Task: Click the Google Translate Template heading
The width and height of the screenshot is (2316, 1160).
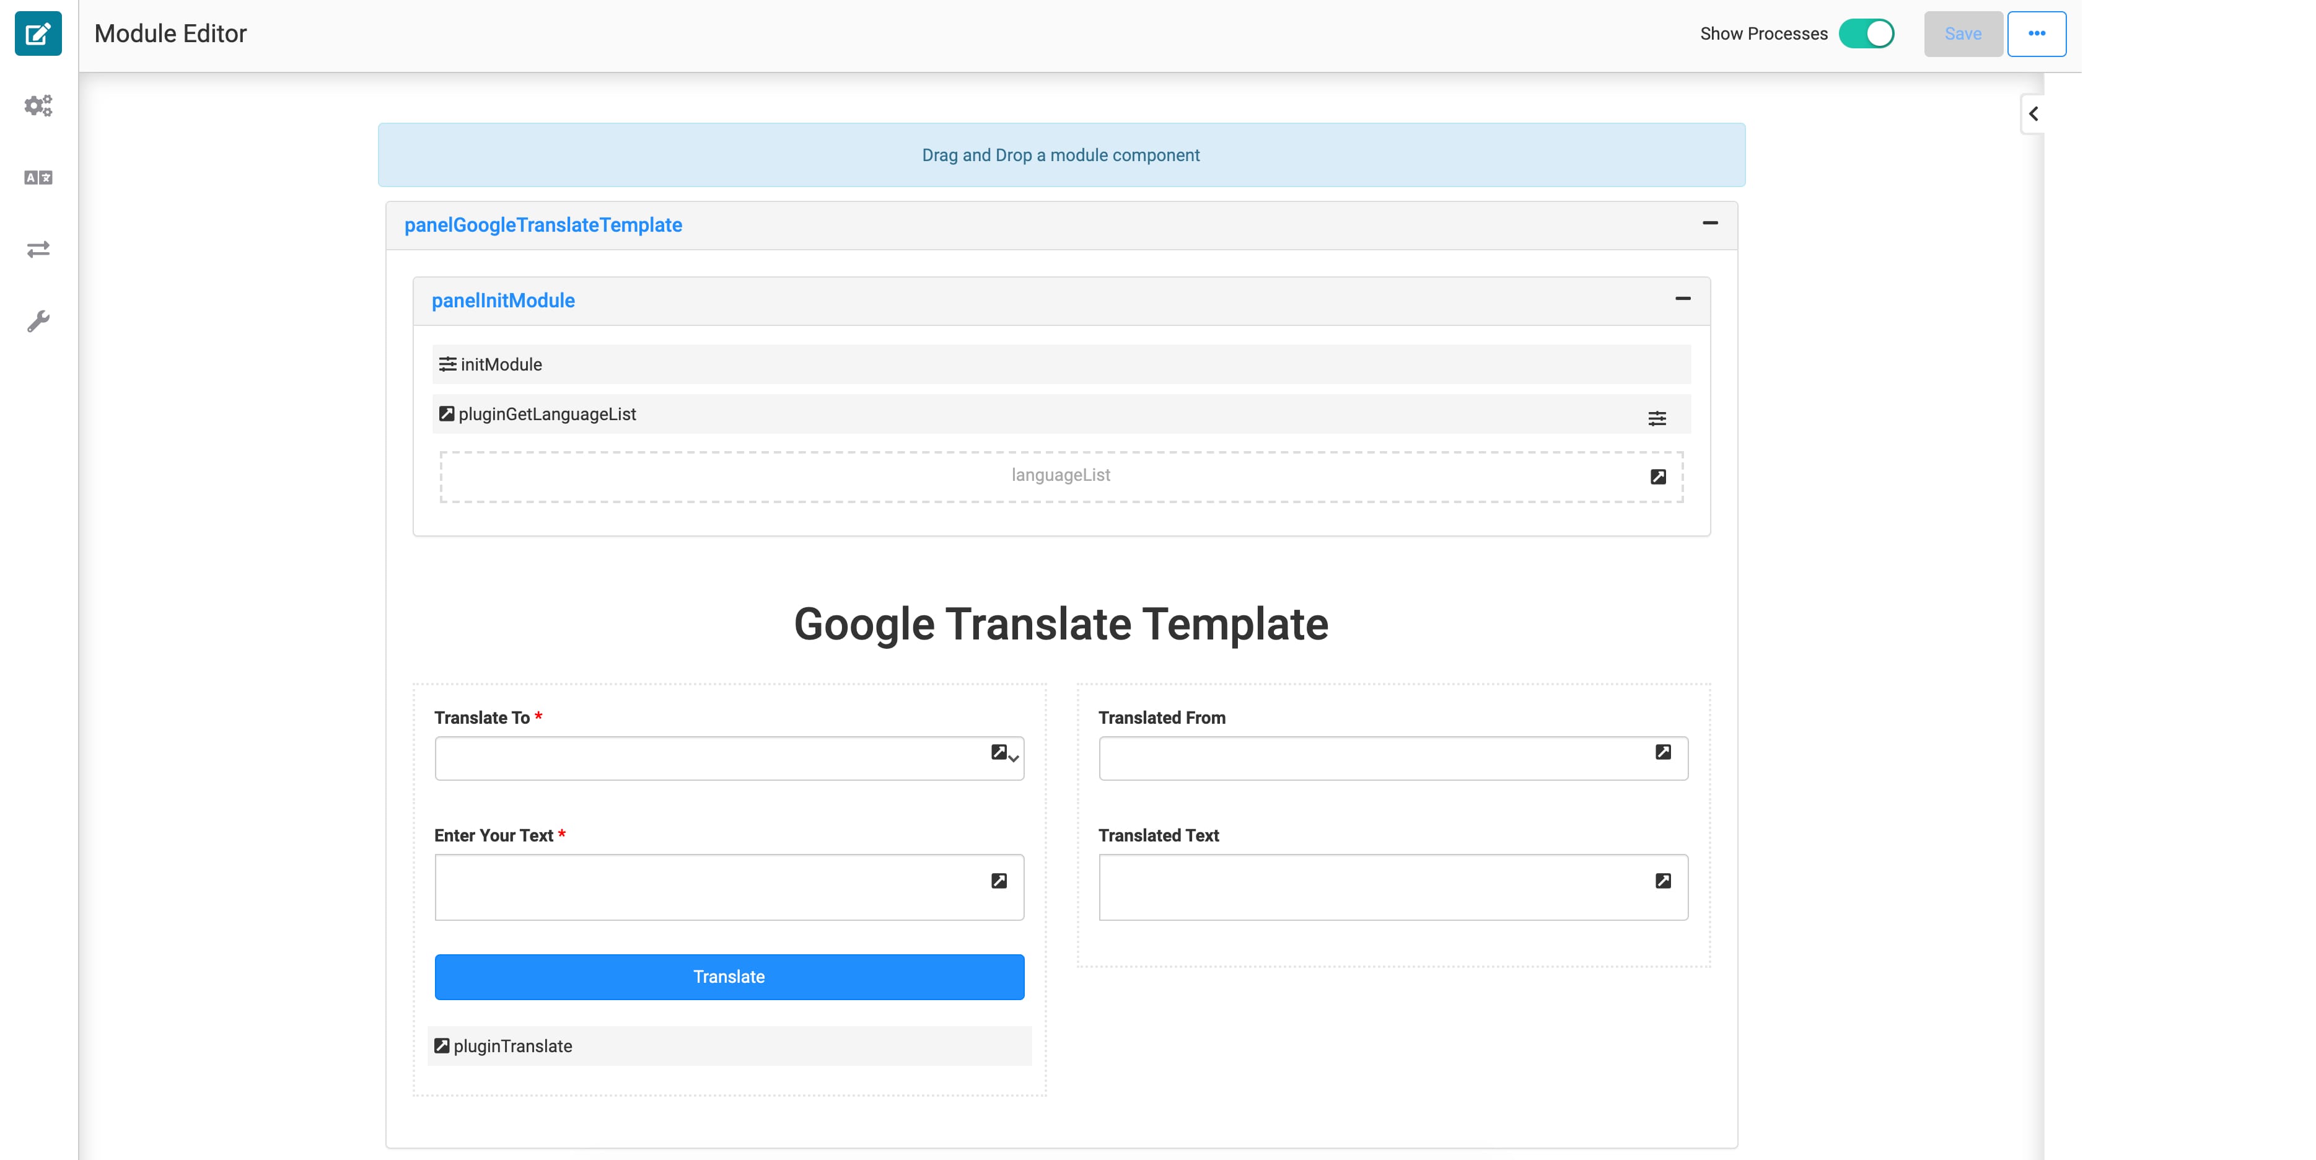Action: pos(1061,624)
